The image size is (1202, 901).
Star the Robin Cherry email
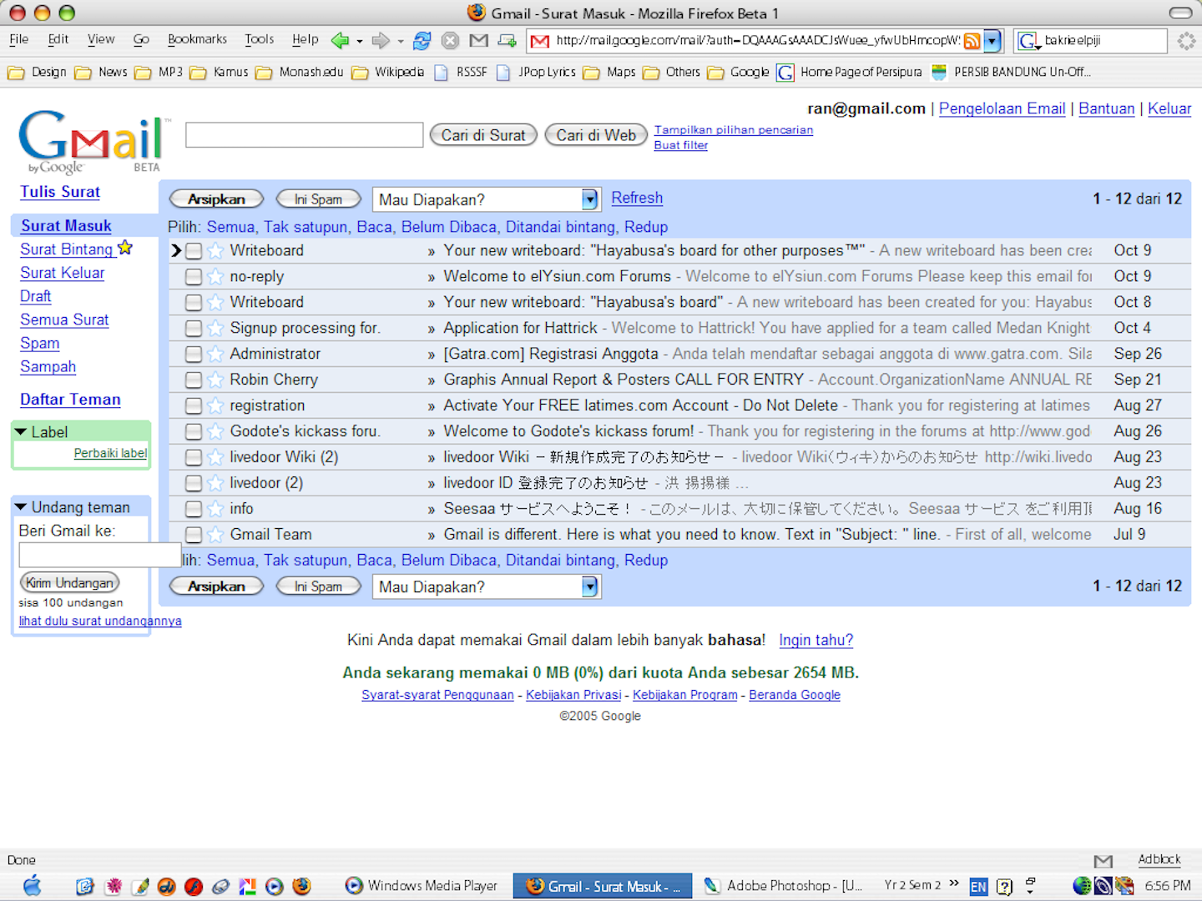[x=215, y=380]
